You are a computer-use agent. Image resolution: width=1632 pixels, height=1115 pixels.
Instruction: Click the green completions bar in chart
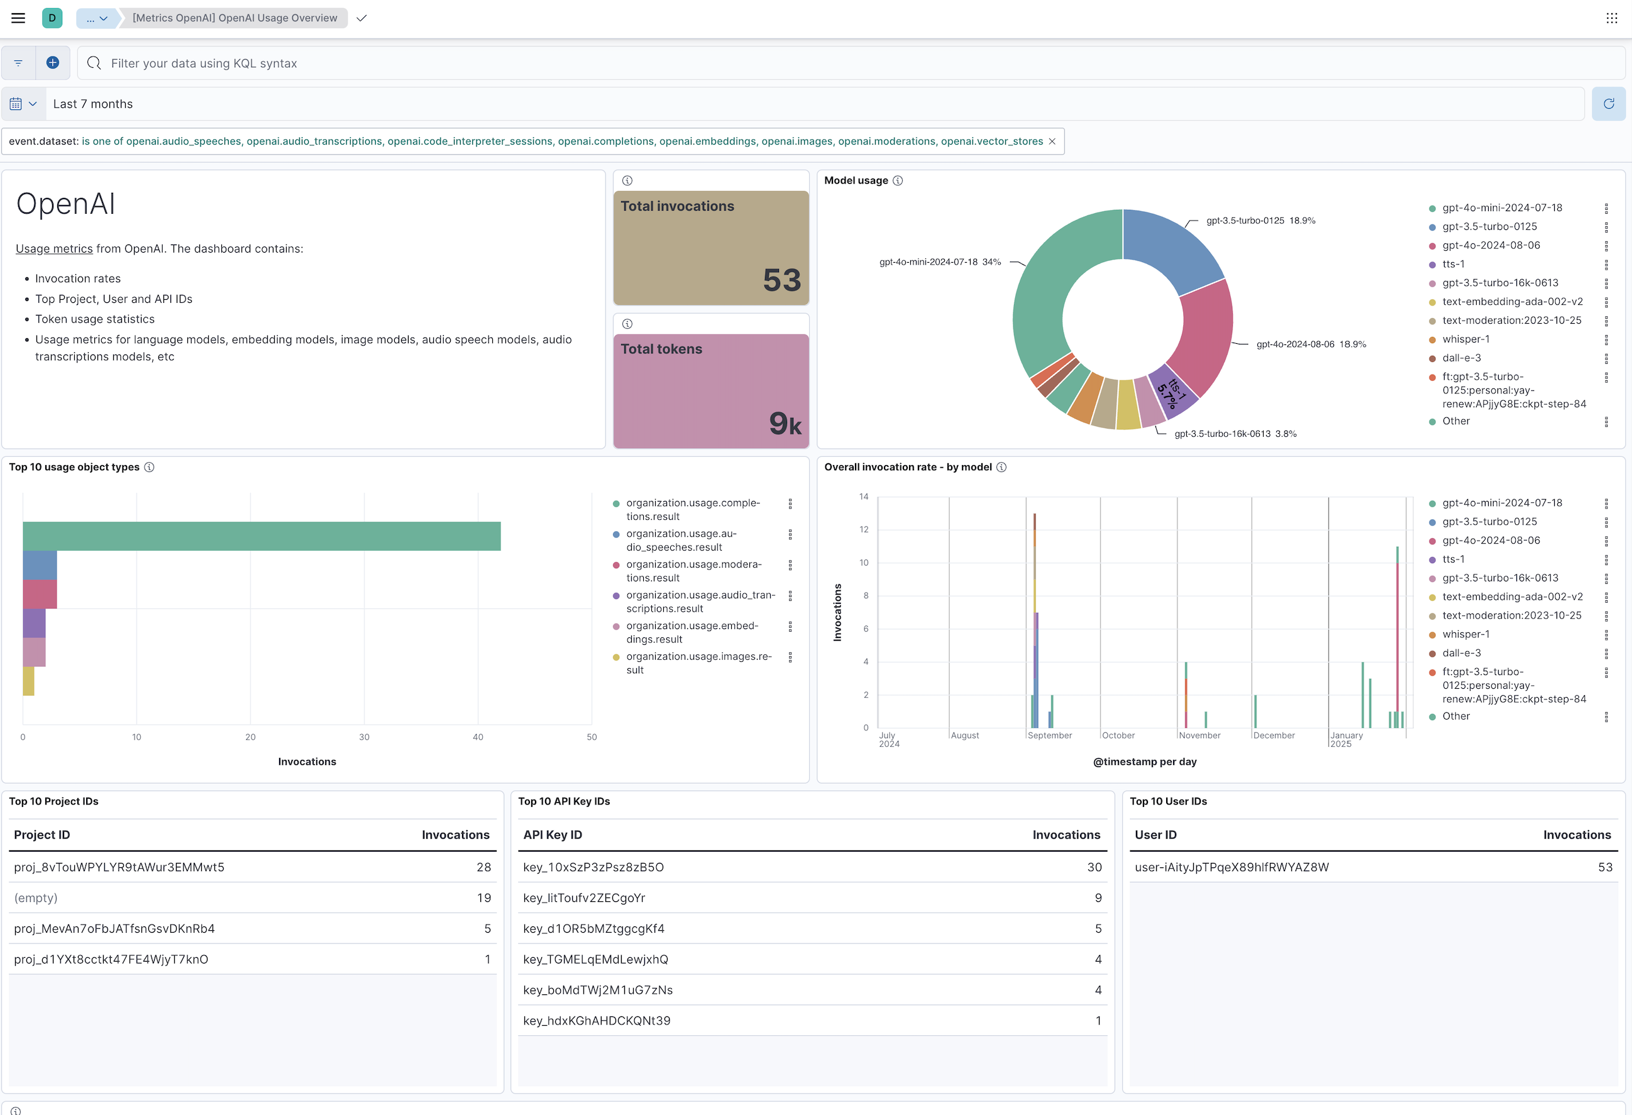pyautogui.click(x=262, y=536)
